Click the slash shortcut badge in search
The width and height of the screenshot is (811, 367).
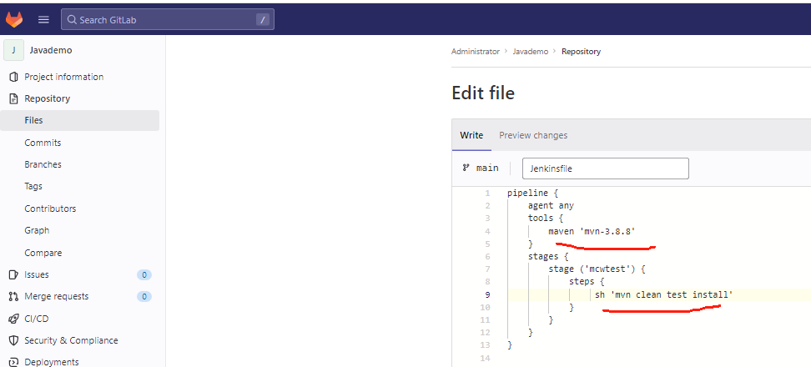(263, 20)
